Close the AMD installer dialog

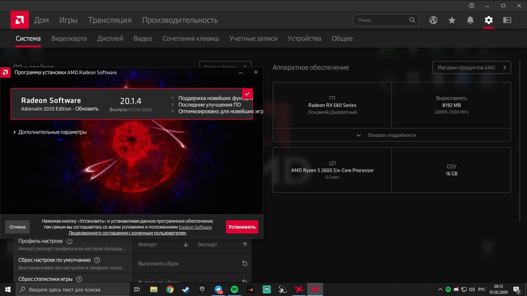[x=256, y=72]
